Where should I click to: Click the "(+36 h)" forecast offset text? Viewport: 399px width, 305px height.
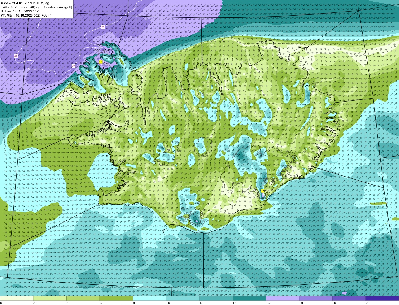(x=46, y=15)
